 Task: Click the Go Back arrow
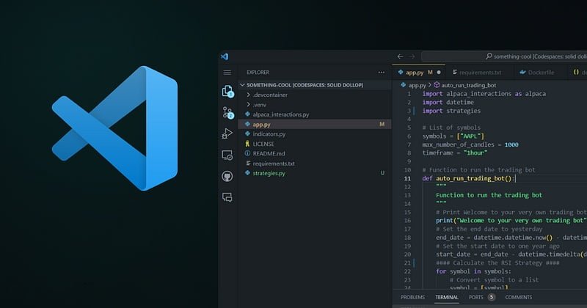(400, 56)
